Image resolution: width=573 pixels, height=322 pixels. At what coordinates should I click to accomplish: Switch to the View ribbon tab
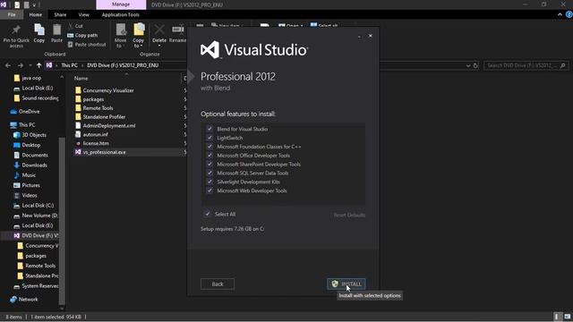(x=83, y=14)
